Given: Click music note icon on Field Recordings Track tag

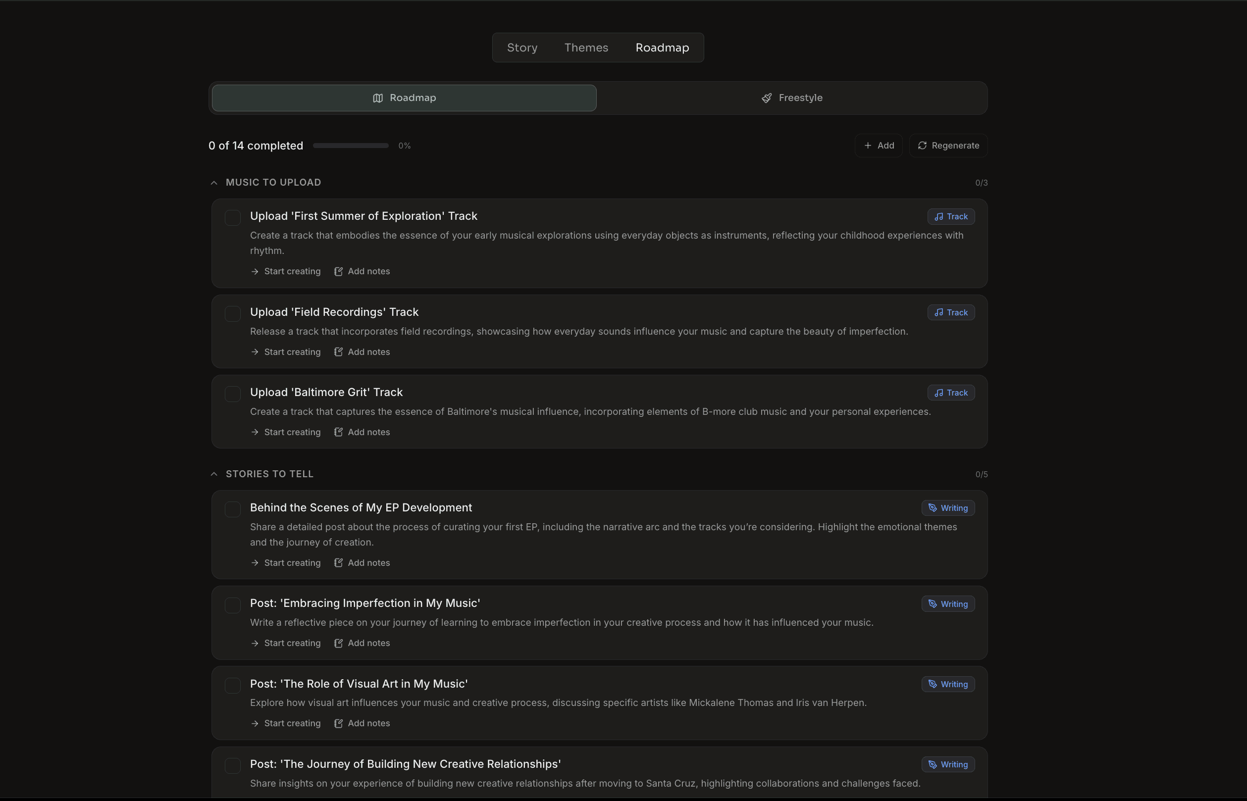Looking at the screenshot, I should [938, 312].
